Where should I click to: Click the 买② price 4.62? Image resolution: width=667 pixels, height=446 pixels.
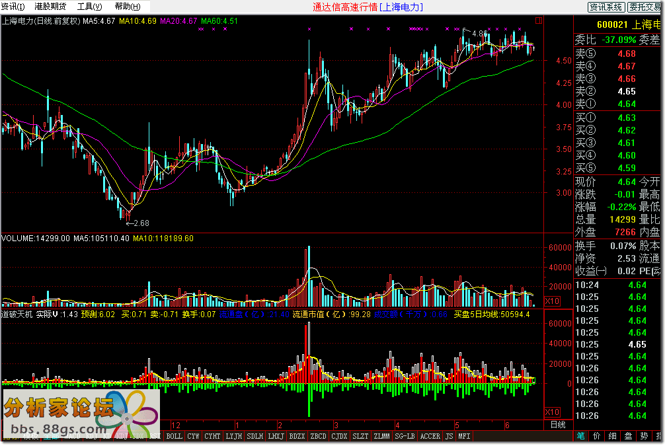coord(627,131)
